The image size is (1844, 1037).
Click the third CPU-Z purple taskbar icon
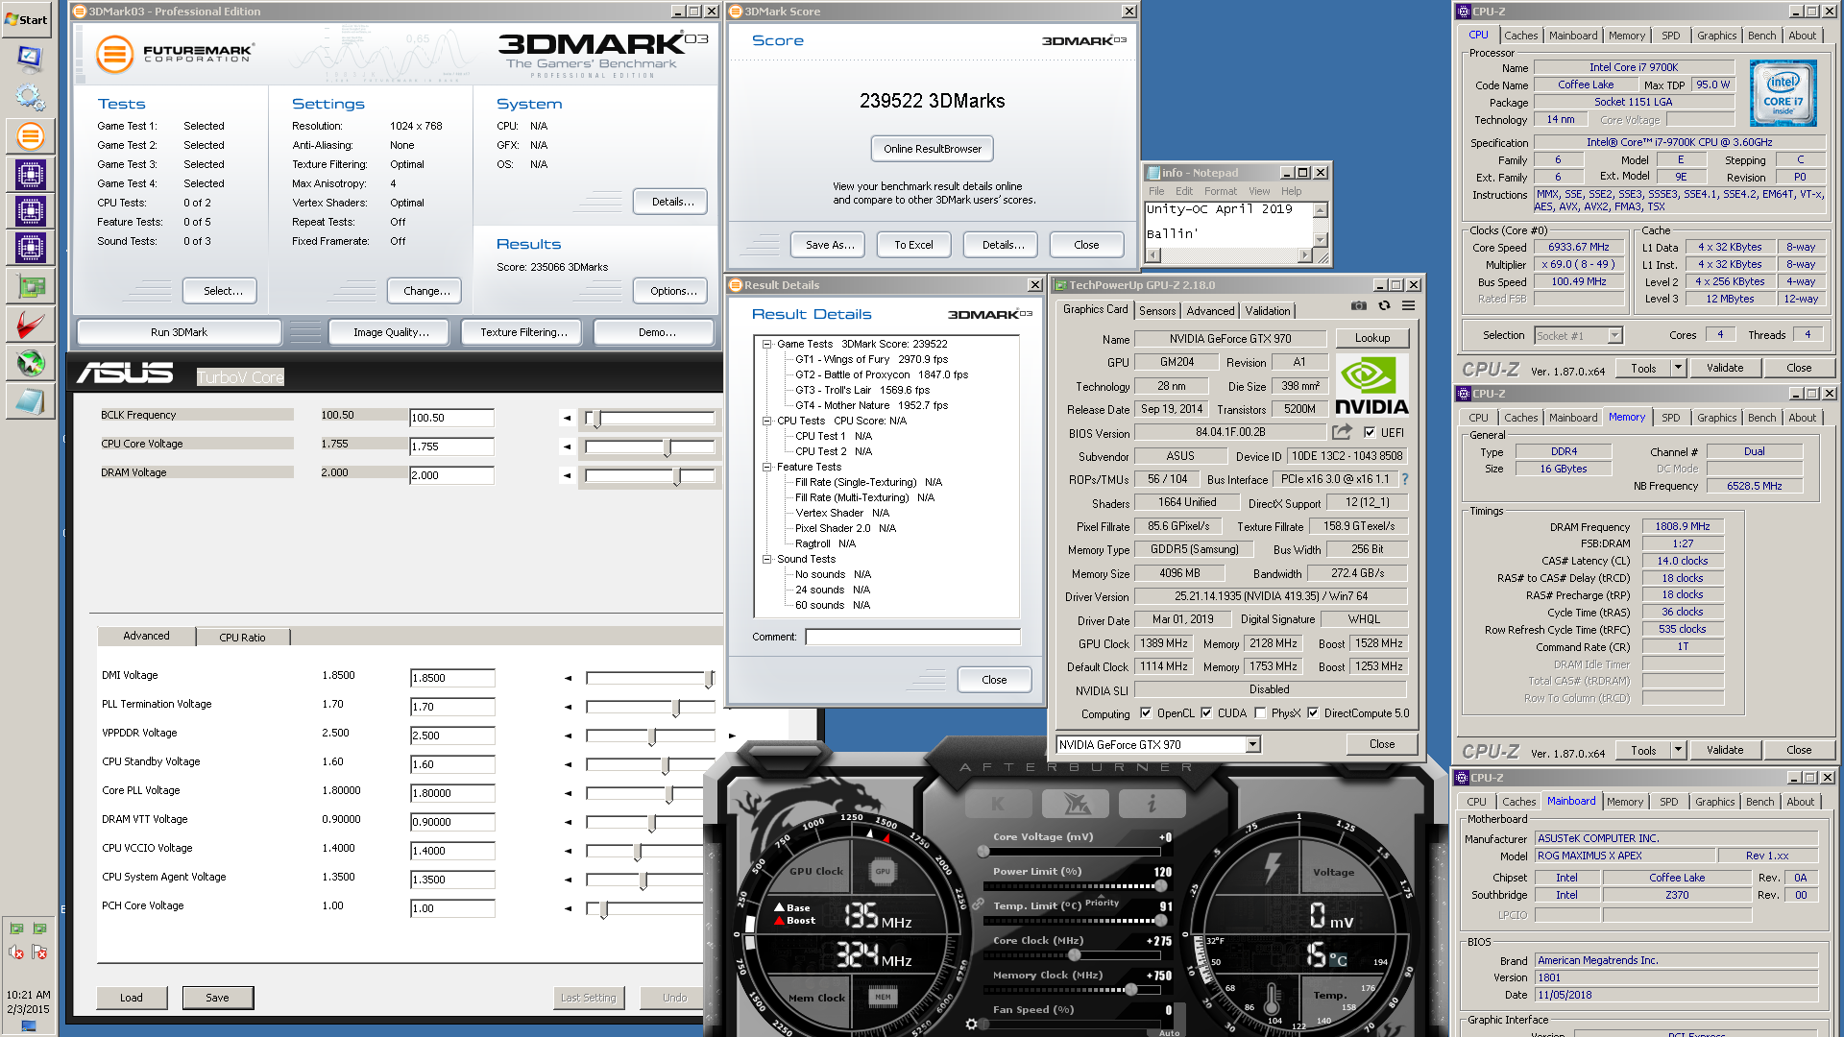[x=30, y=248]
